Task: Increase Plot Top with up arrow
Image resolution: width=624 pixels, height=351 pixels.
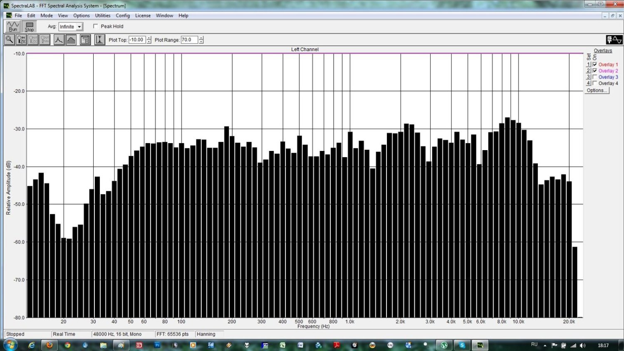Action: (149, 38)
